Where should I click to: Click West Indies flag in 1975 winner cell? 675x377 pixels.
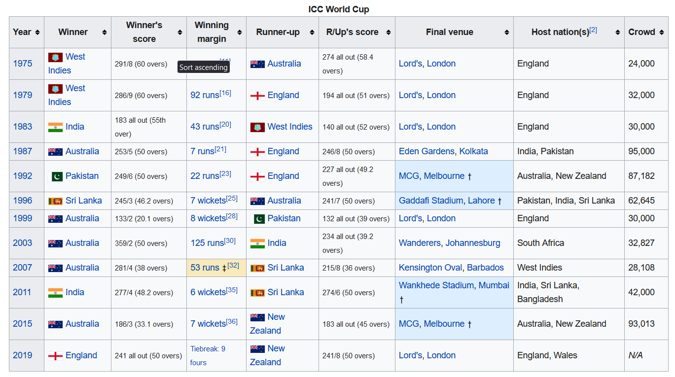55,57
